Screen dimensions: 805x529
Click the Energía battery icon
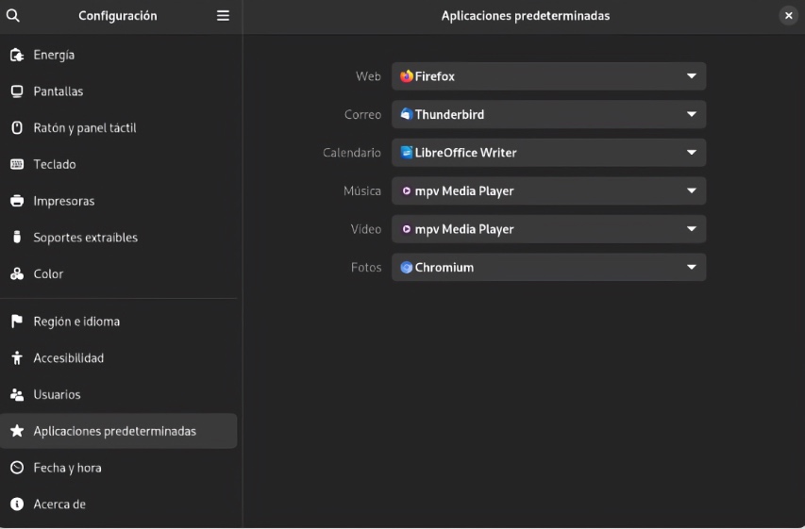pos(17,55)
